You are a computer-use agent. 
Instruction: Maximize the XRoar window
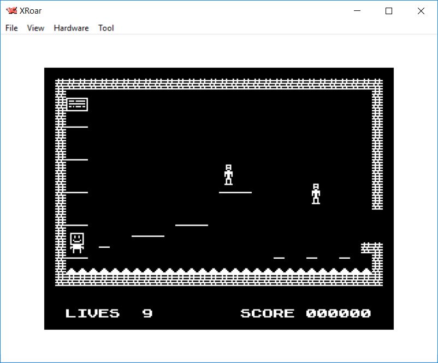(389, 11)
